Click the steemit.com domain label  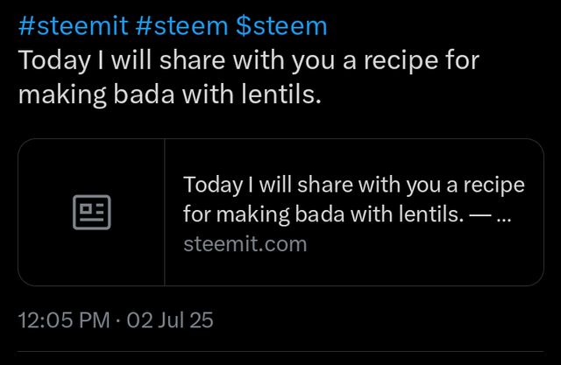[245, 244]
